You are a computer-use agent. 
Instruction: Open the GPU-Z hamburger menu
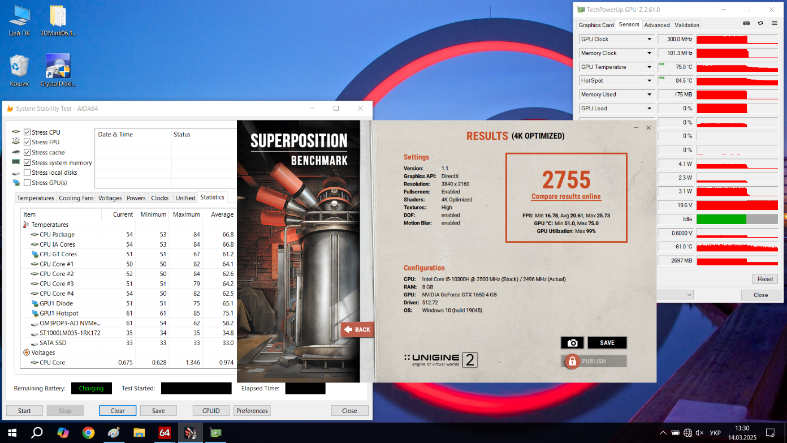(774, 23)
